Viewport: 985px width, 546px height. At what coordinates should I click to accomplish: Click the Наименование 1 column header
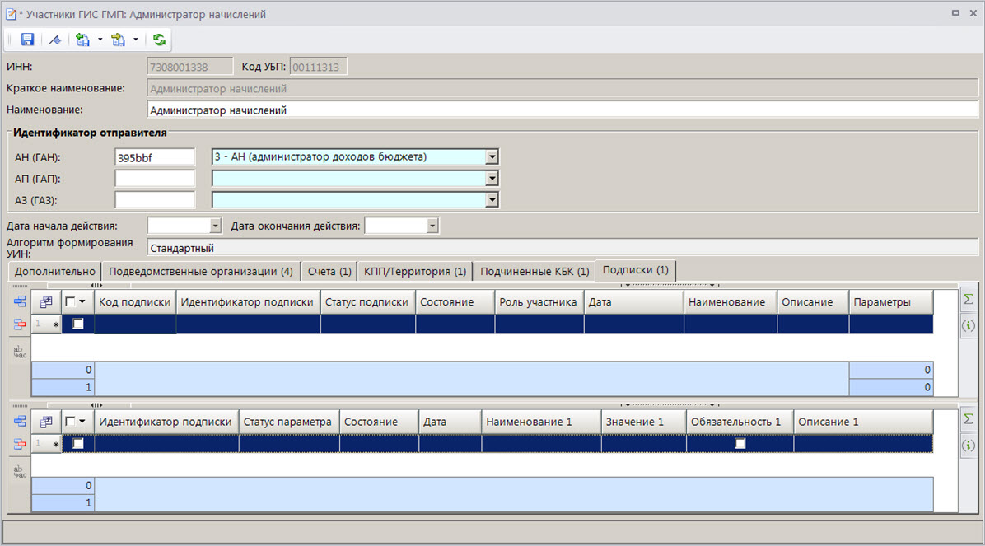click(x=540, y=422)
